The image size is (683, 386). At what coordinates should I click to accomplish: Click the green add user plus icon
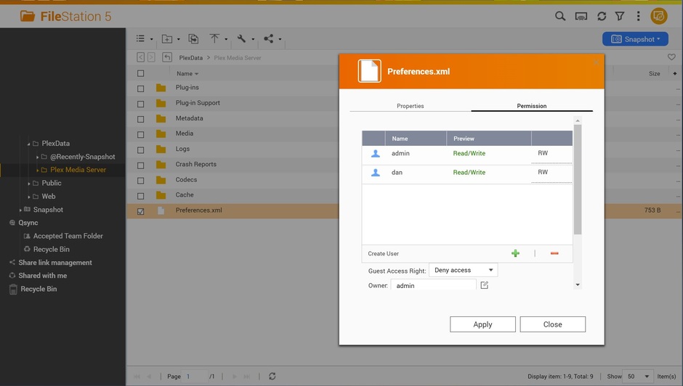[515, 253]
